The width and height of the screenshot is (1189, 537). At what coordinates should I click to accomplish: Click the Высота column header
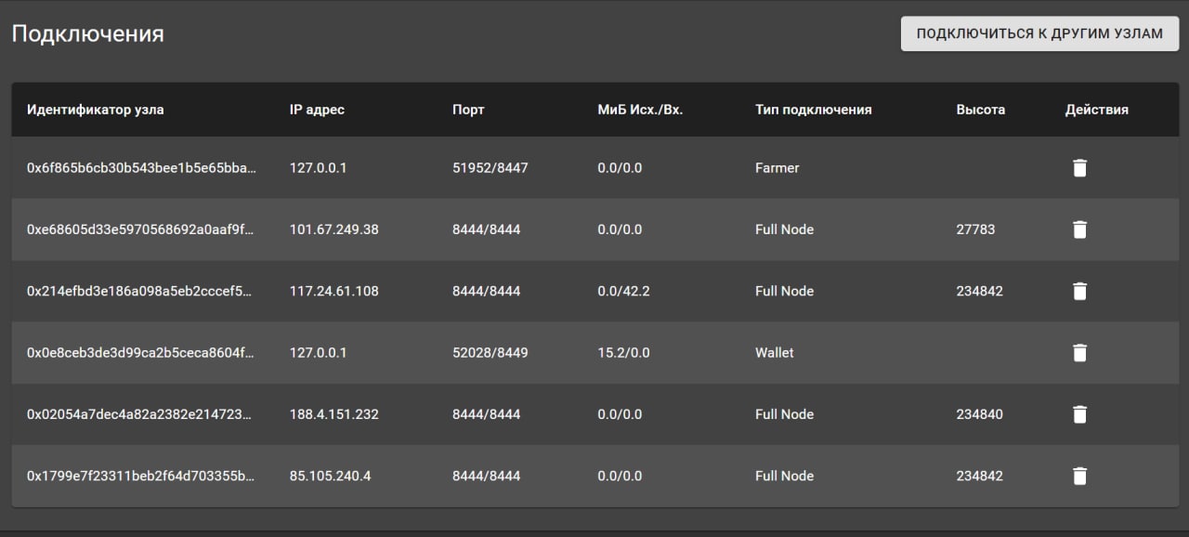pyautogui.click(x=981, y=110)
